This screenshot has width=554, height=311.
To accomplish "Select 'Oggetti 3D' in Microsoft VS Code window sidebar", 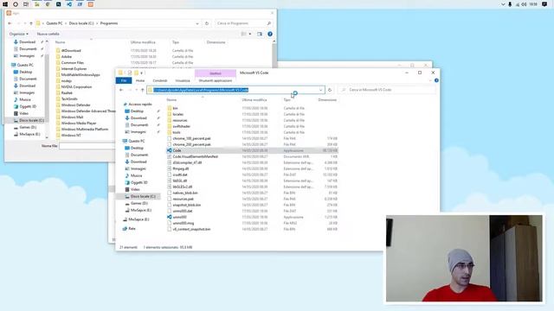I will (x=138, y=182).
